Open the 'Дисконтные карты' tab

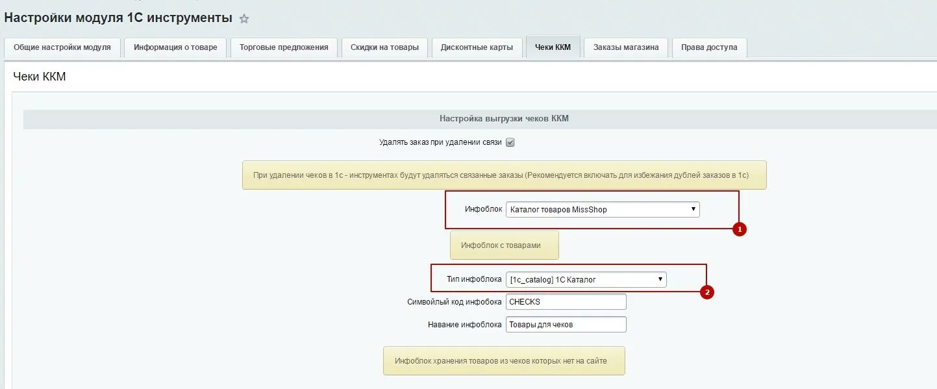tap(477, 47)
